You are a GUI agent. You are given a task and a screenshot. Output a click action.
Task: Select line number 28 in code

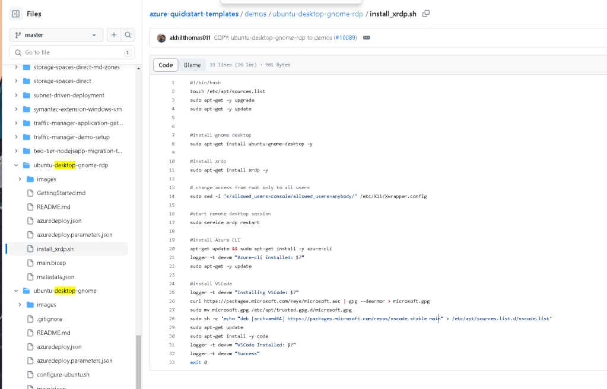[172, 318]
